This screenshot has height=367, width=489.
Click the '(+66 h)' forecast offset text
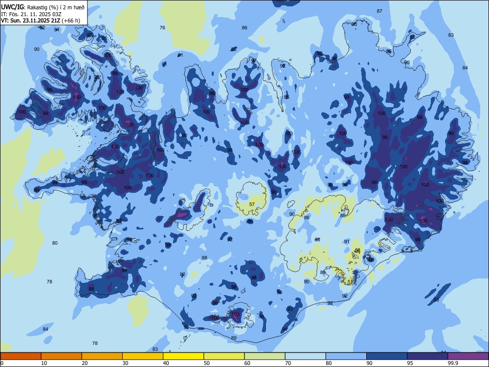point(71,21)
